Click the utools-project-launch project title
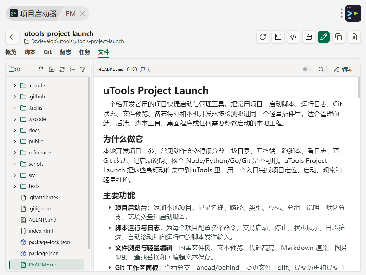 (59, 33)
